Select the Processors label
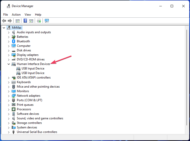The width and height of the screenshot is (190, 141). (x=24, y=109)
